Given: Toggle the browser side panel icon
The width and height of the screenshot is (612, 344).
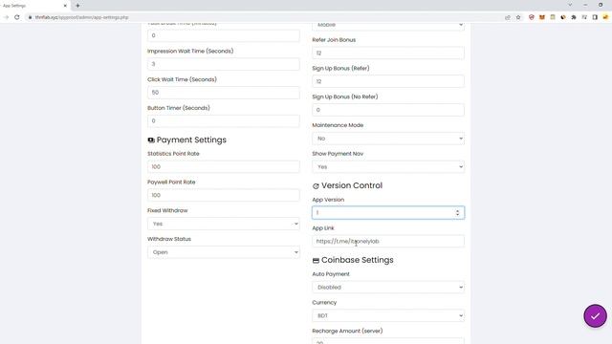Looking at the screenshot, I should [595, 17].
